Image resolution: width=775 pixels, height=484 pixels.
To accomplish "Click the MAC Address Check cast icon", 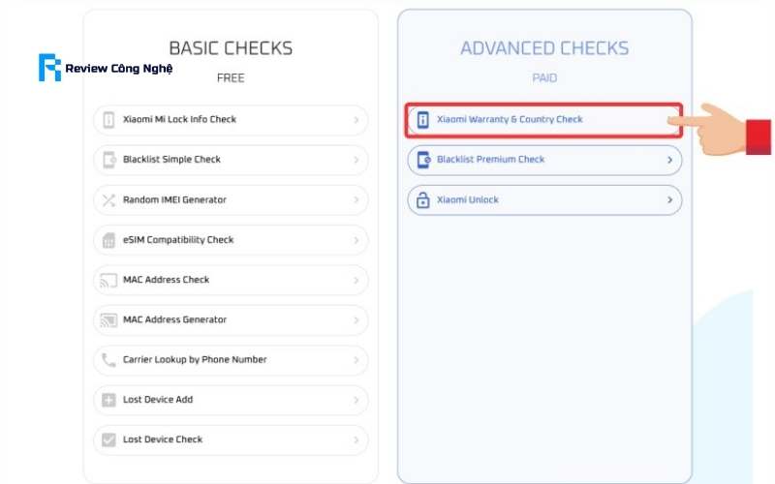I will coord(108,280).
